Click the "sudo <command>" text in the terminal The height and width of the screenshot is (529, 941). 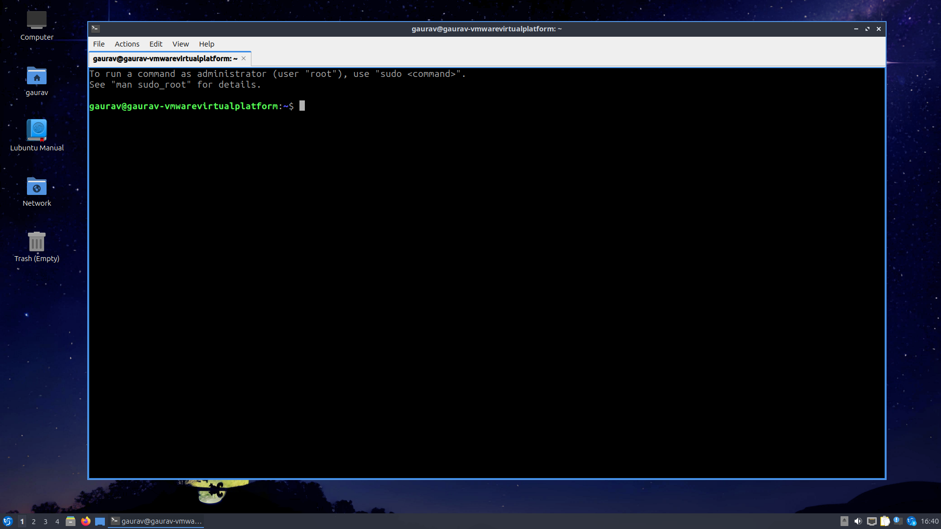(418, 74)
